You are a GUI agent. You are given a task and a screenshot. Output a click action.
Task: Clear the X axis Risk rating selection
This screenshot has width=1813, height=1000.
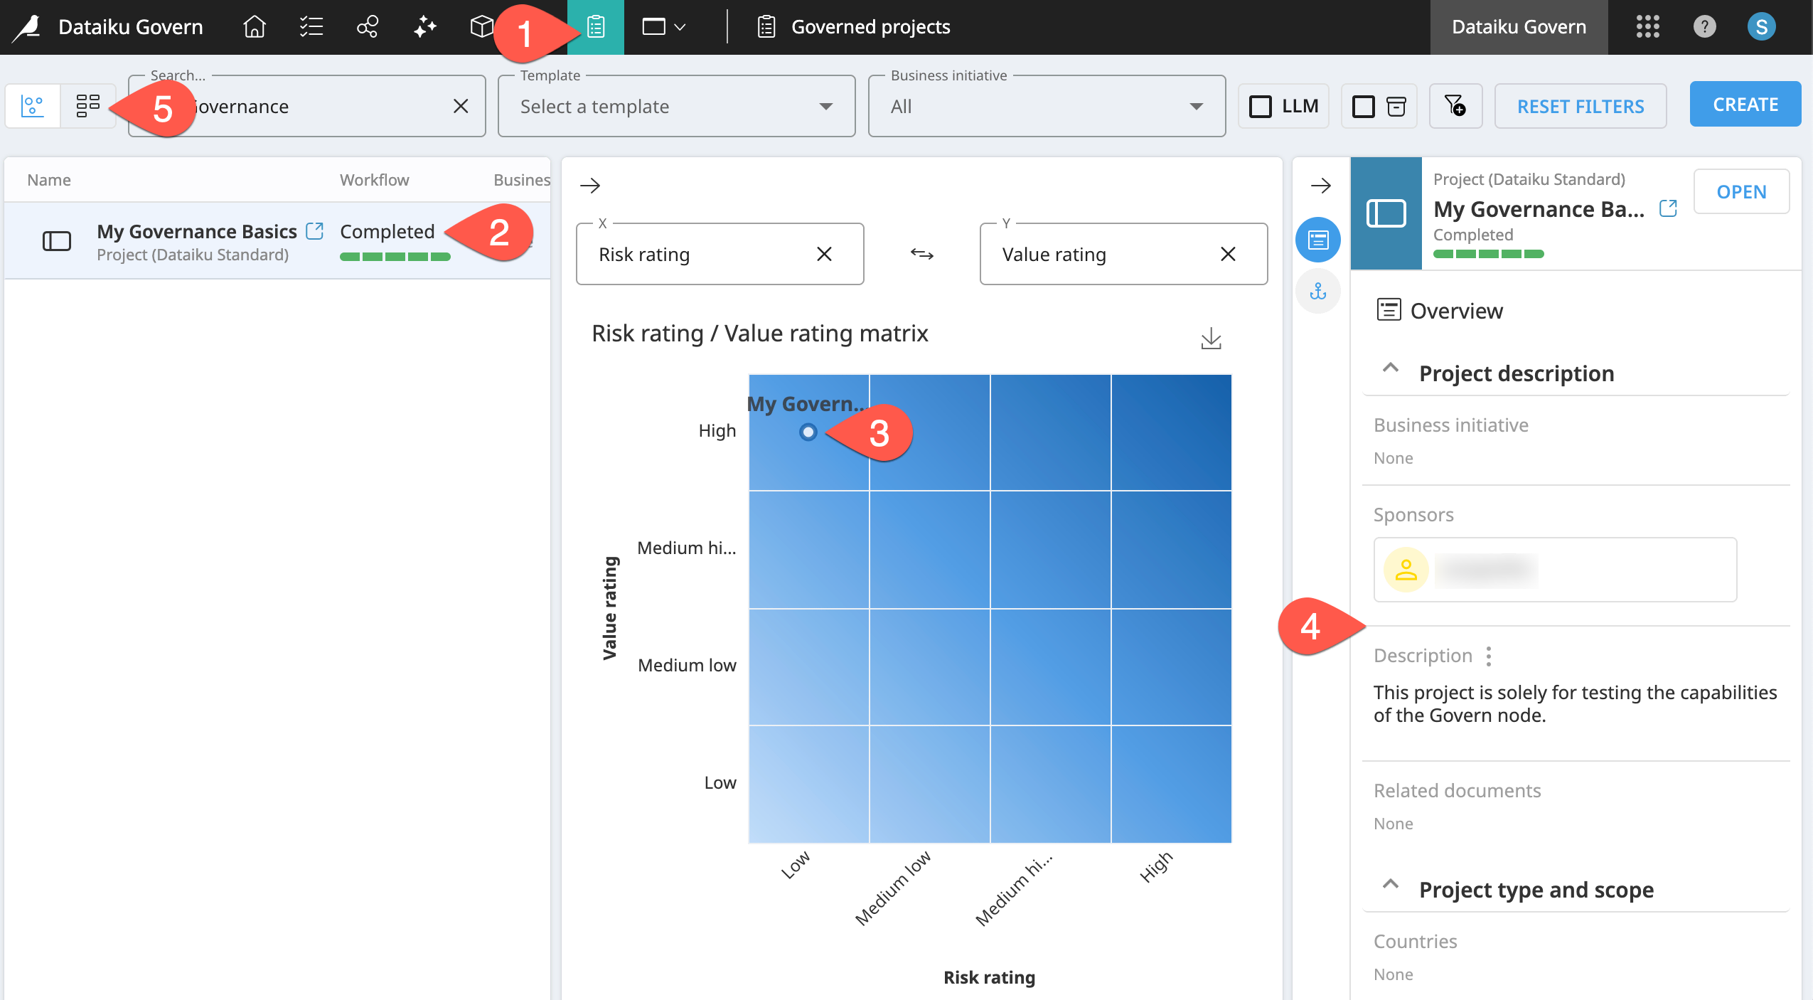coord(824,254)
